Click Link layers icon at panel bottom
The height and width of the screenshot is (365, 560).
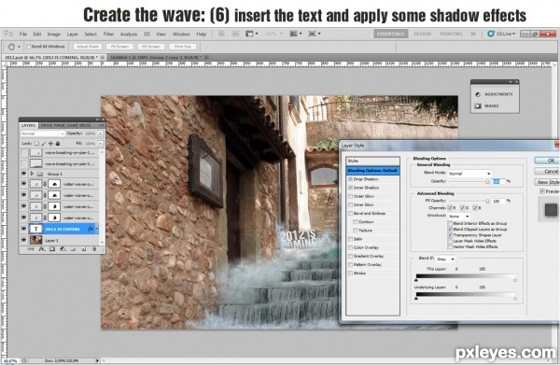coord(31,249)
